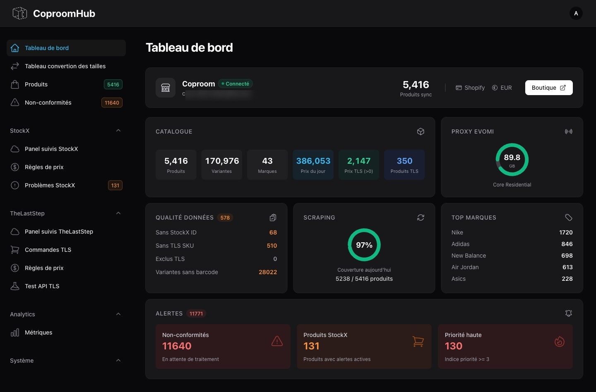The height and width of the screenshot is (392, 596).
Task: Collapse the TheLastStep sidebar section
Action: click(118, 213)
